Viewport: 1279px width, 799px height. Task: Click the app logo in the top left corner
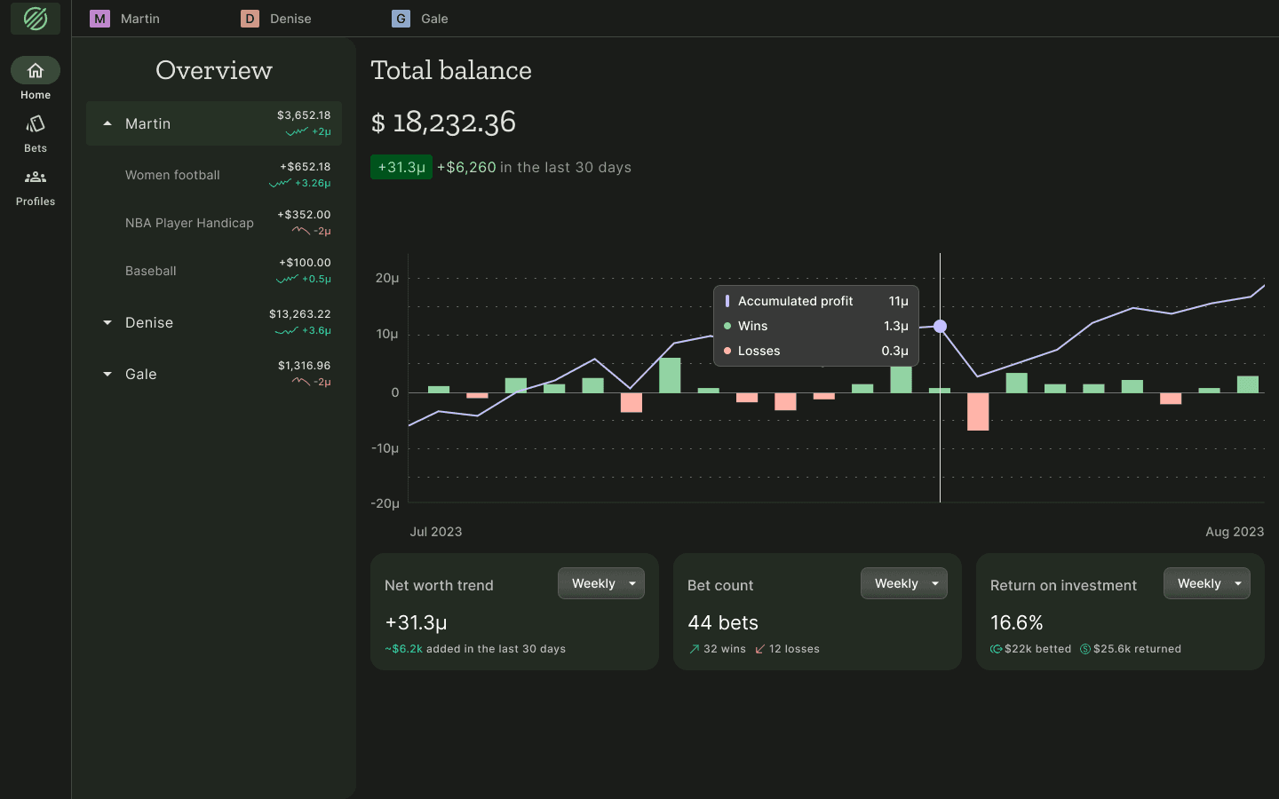click(35, 18)
